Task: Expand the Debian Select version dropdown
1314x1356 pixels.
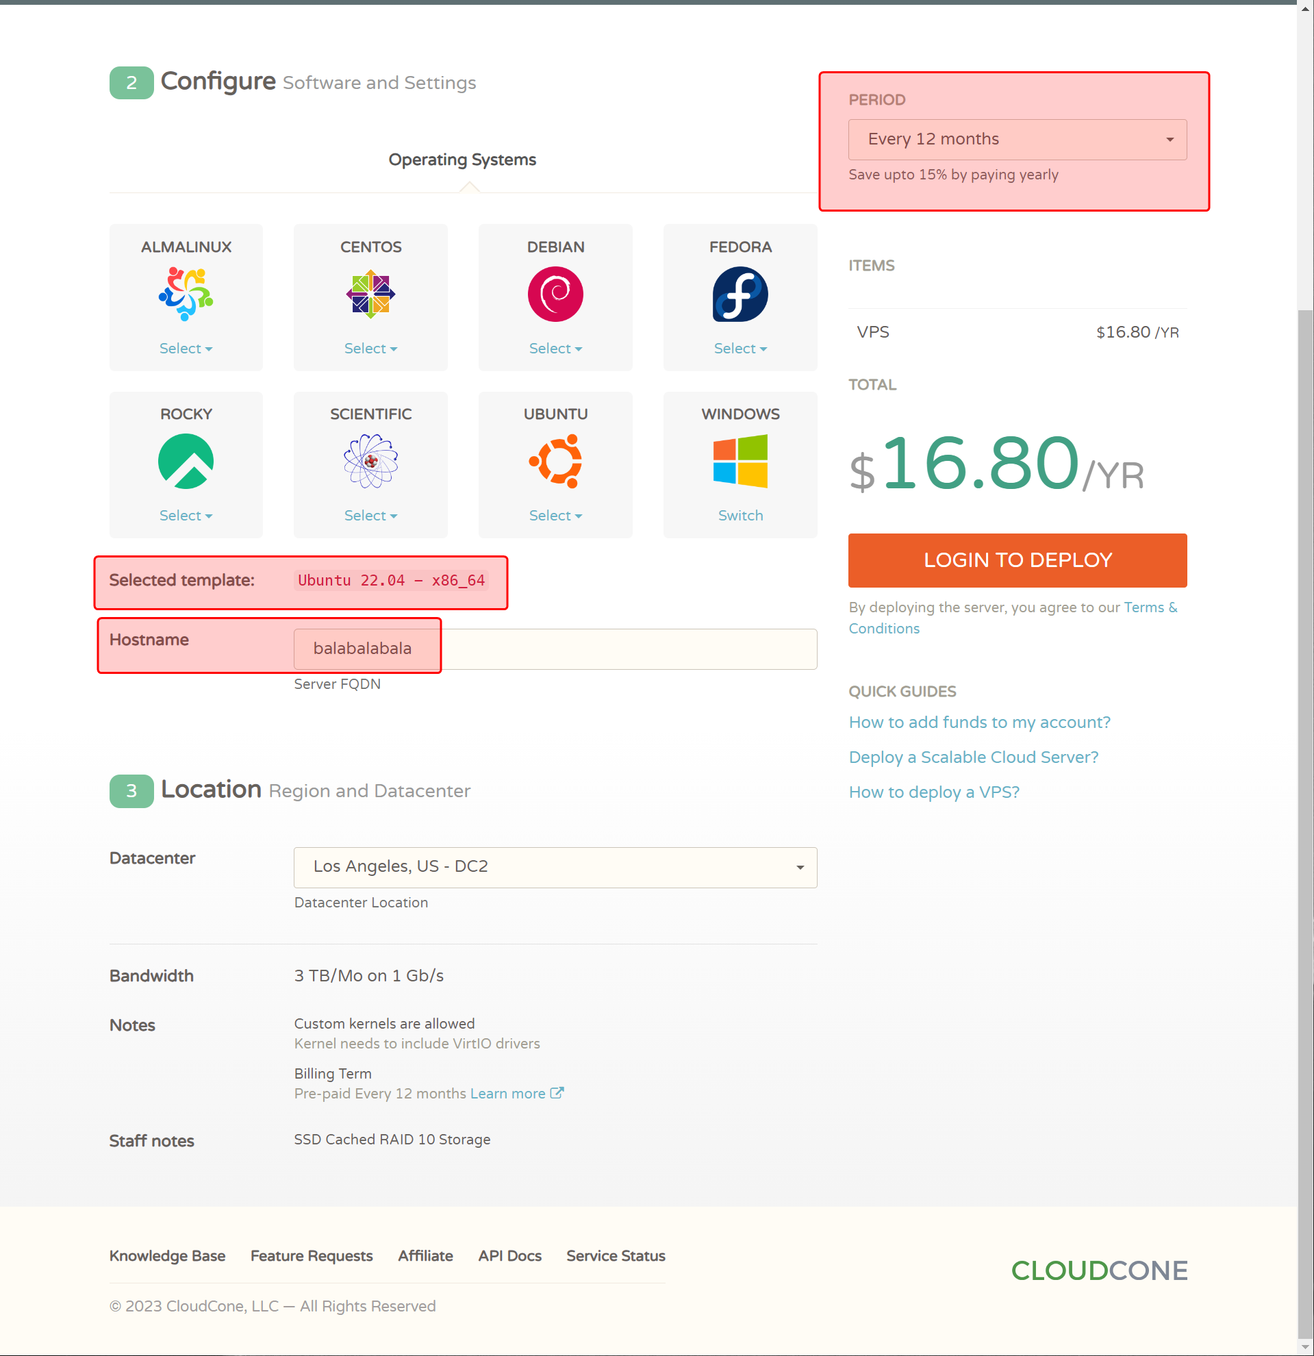Action: (x=555, y=349)
